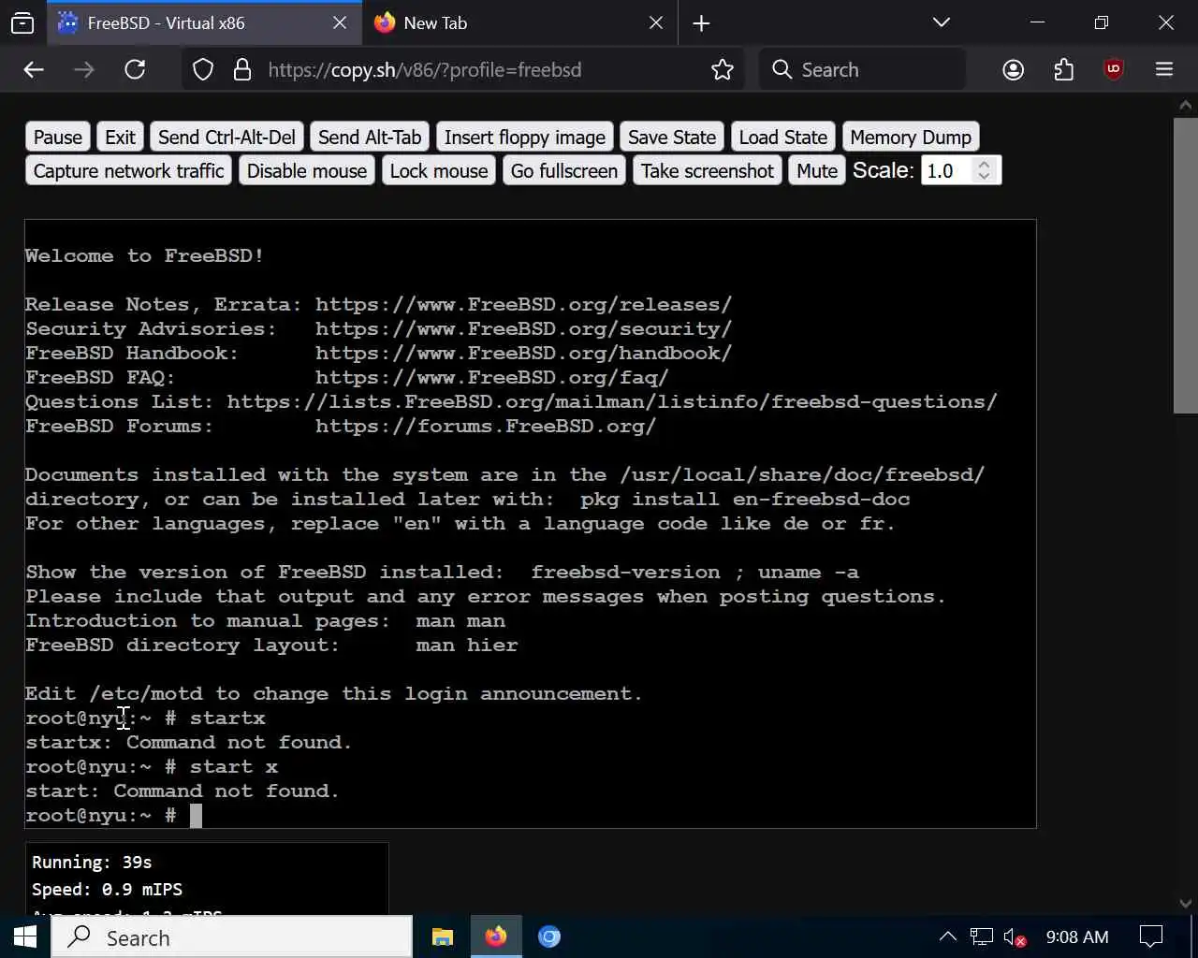Open the Windows Start menu
The width and height of the screenshot is (1198, 958).
tap(24, 936)
